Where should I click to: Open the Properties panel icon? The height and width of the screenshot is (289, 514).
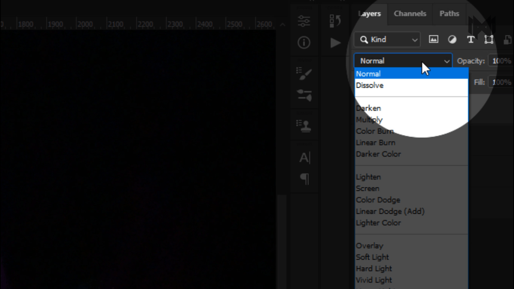[x=304, y=21]
